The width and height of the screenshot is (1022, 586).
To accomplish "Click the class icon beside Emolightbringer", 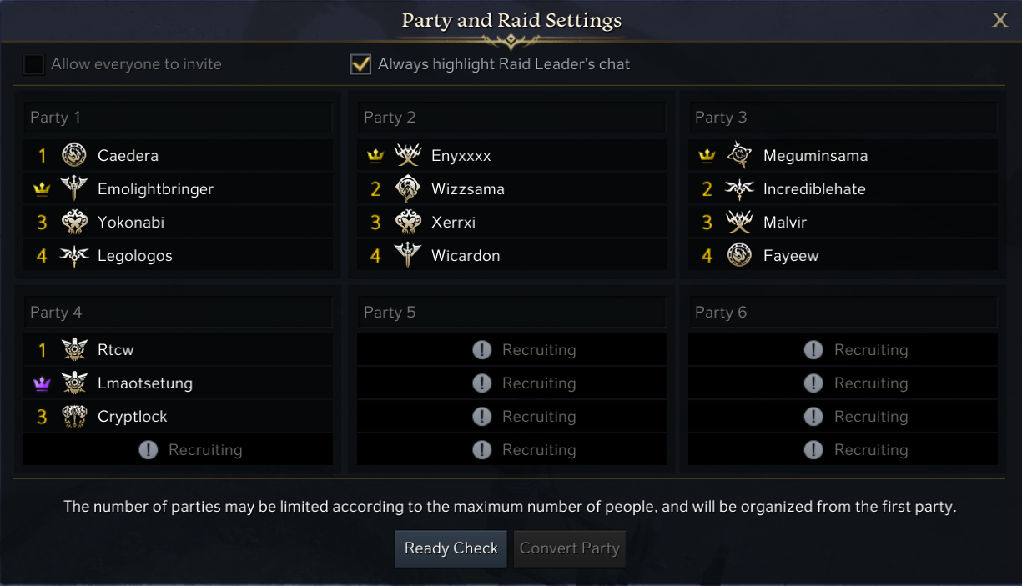I will click(x=74, y=188).
